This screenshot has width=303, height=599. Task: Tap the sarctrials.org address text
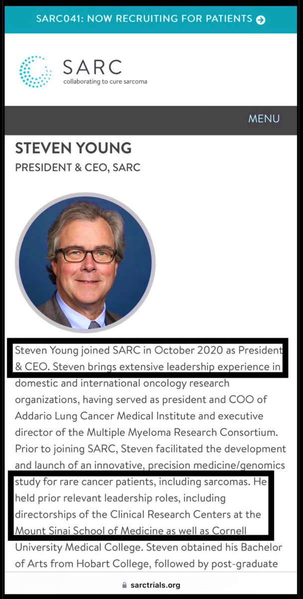click(155, 585)
